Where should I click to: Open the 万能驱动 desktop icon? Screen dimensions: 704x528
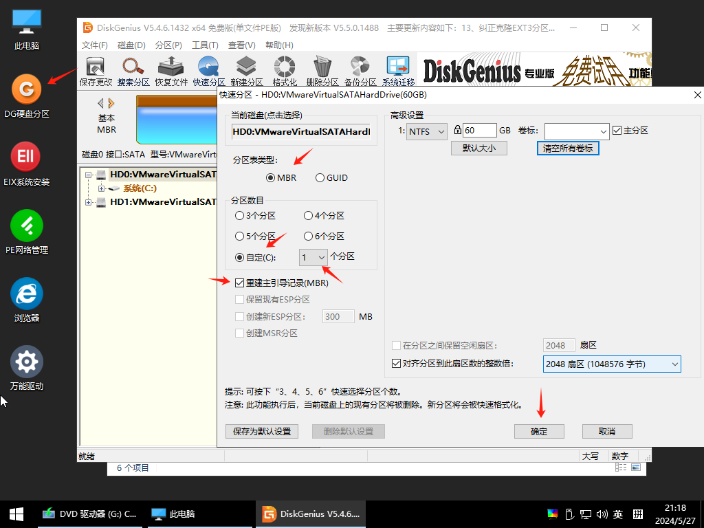pyautogui.click(x=27, y=368)
